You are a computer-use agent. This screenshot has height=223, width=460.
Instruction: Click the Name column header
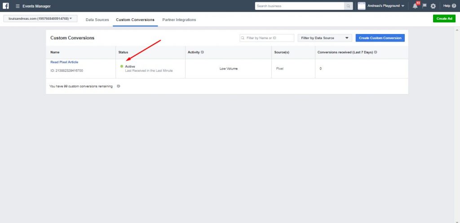(x=55, y=52)
